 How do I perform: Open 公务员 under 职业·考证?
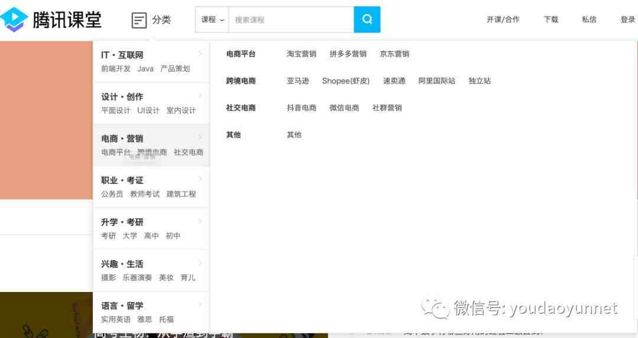(112, 194)
